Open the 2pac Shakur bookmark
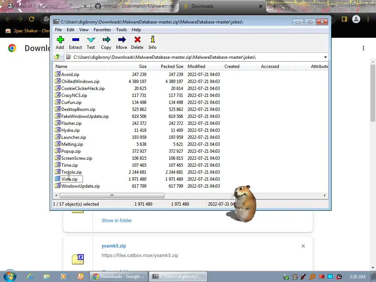This screenshot has height=282, width=376. (28, 31)
